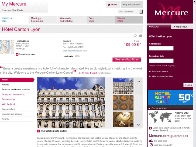Select Rooms in the hotel sidebar menu
196x147 pixels.
[5, 85]
